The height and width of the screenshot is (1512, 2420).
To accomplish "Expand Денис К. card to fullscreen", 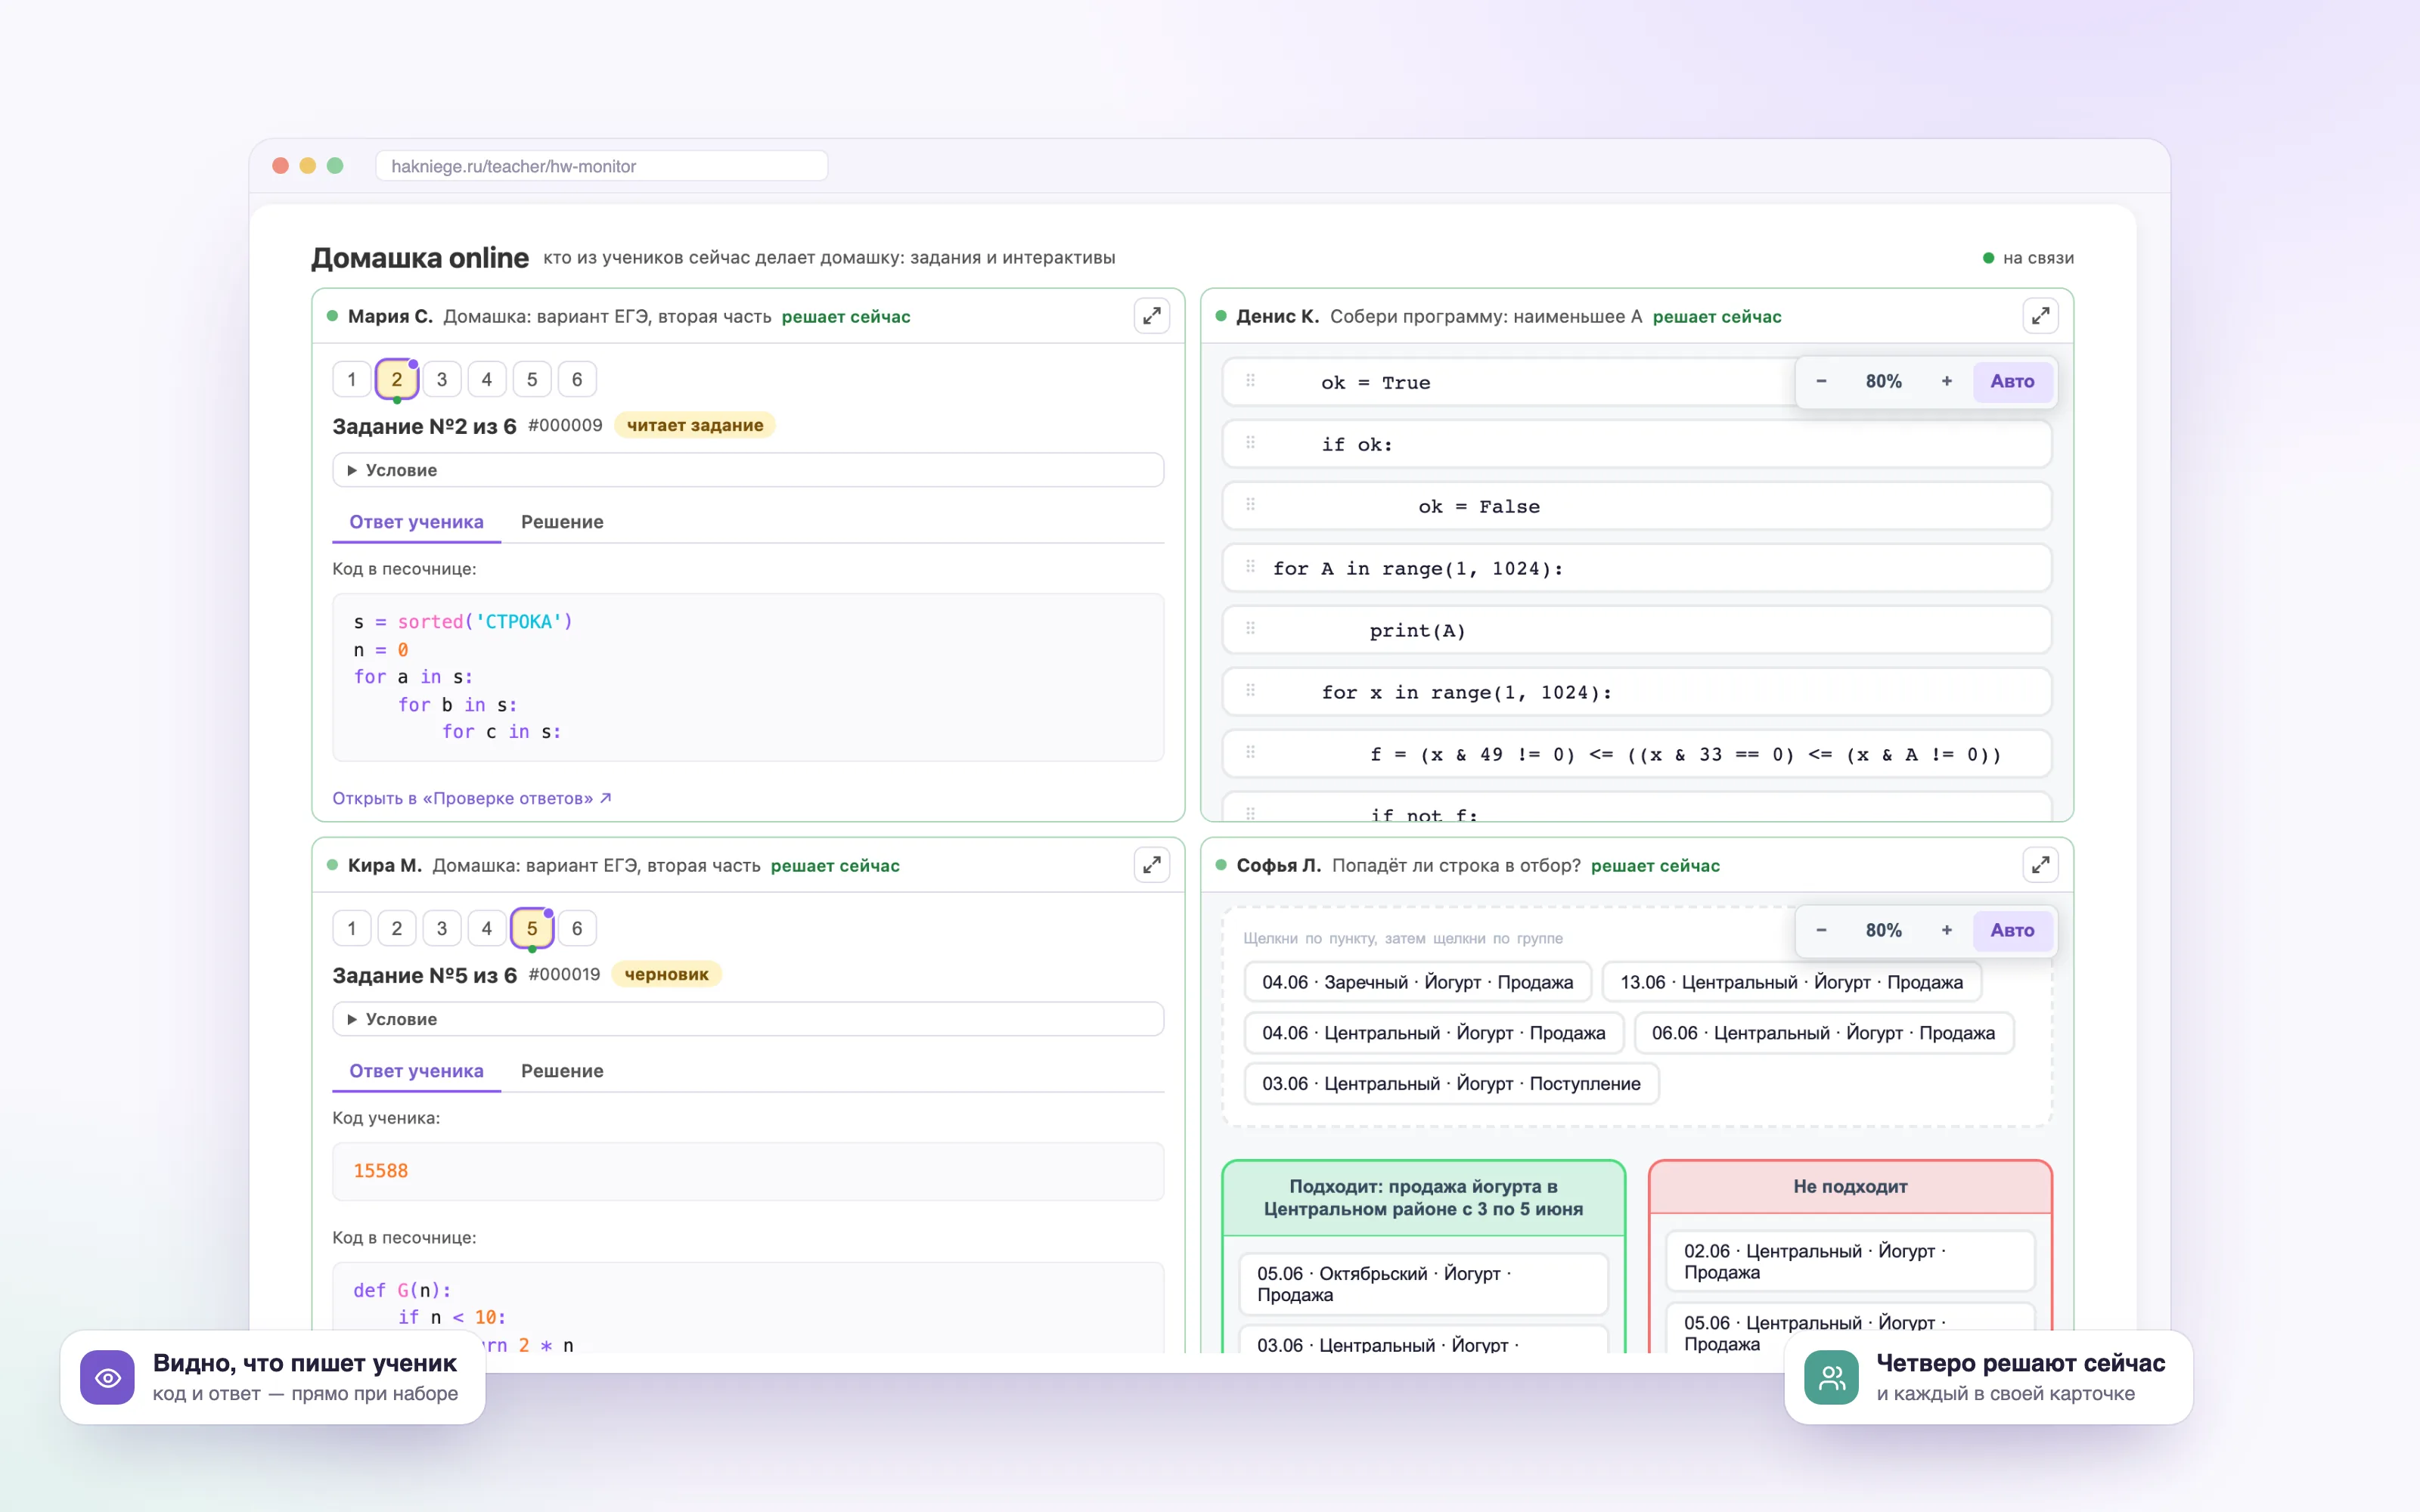I will (x=2040, y=316).
